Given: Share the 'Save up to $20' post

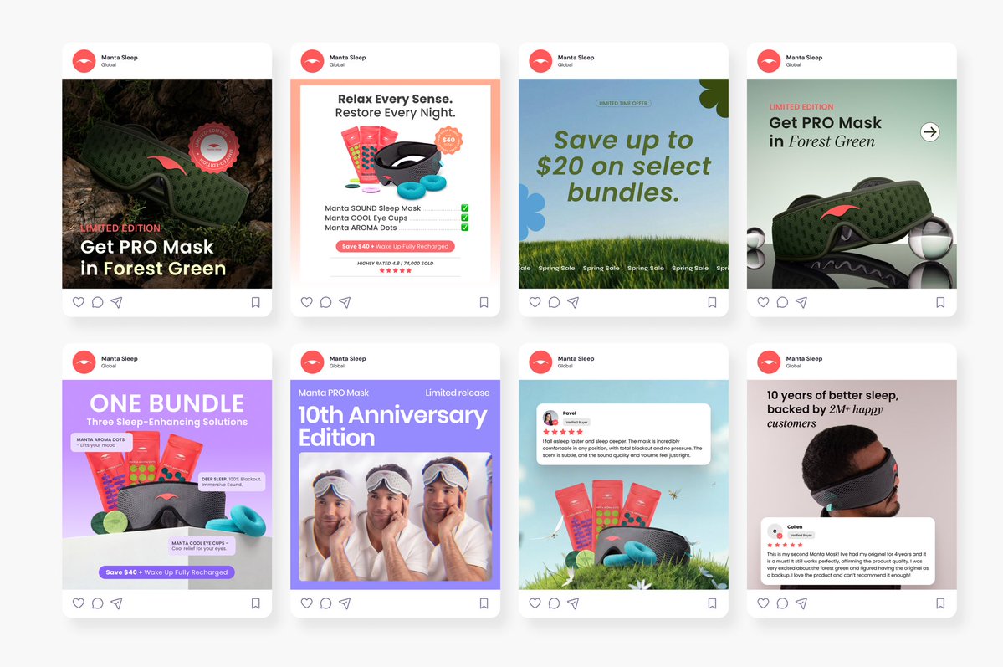Looking at the screenshot, I should [x=573, y=302].
